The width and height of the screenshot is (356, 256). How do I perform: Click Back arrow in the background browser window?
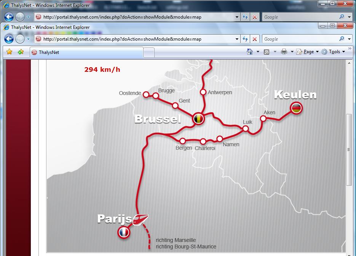pyautogui.click(x=9, y=17)
